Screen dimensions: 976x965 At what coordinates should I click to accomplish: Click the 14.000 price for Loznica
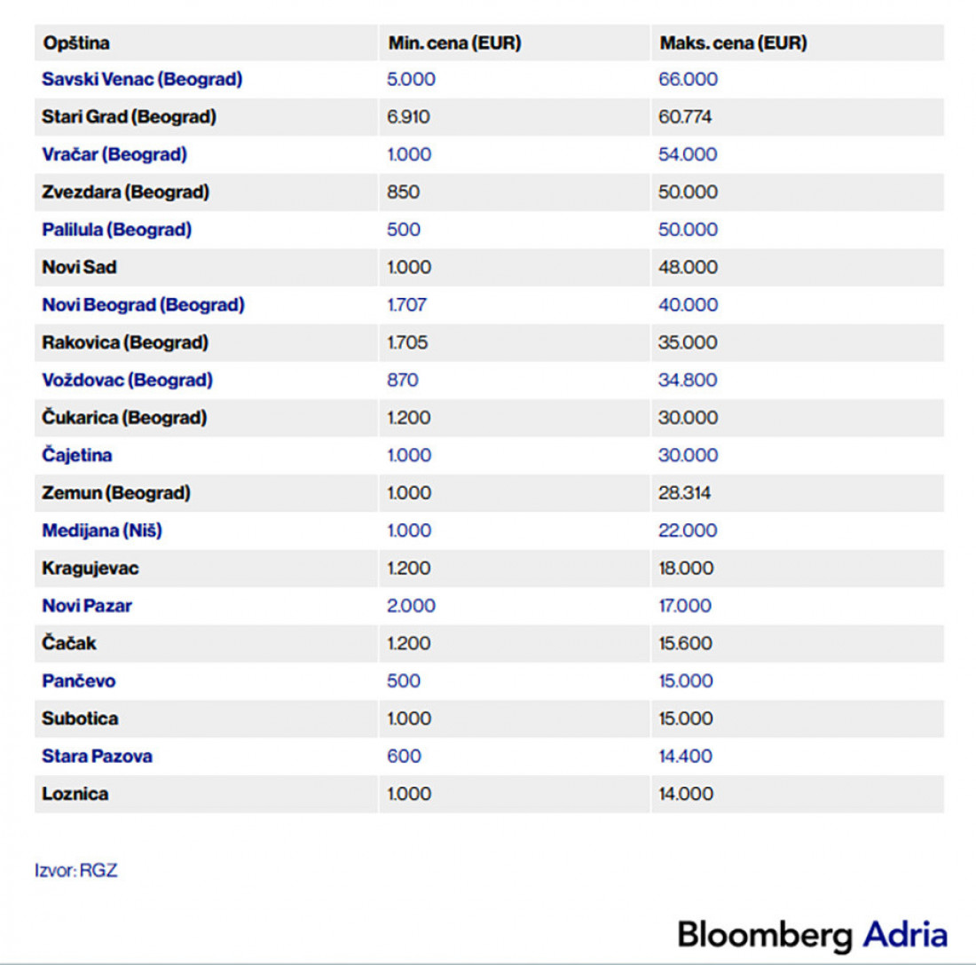pyautogui.click(x=686, y=794)
